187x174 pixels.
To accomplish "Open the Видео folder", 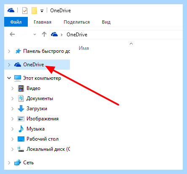I will tap(33, 88).
